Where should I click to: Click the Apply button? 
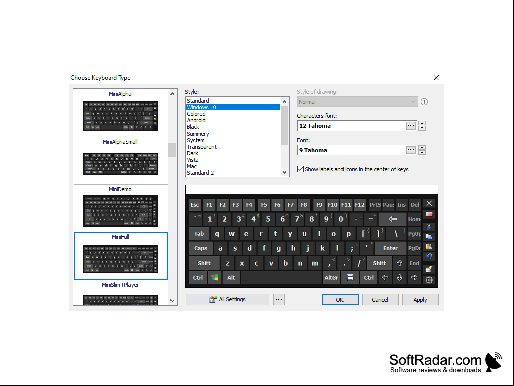click(x=420, y=299)
